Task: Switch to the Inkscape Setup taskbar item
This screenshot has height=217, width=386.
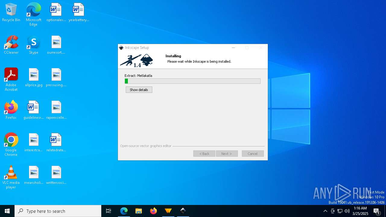Action: tap(183, 211)
